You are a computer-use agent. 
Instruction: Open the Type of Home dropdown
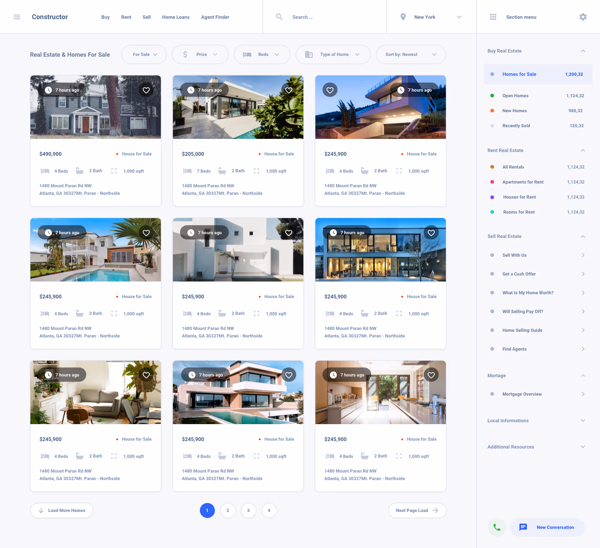click(333, 54)
